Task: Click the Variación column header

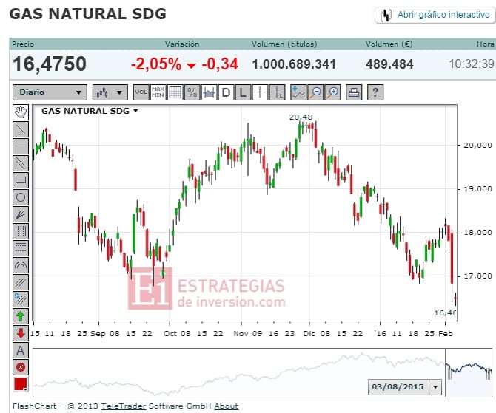Action: coord(182,44)
